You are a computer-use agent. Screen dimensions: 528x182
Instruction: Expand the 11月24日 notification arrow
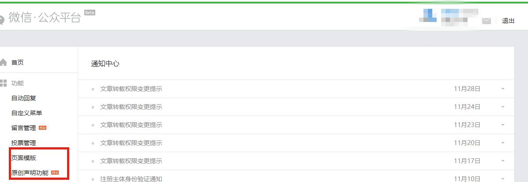pyautogui.click(x=503, y=107)
